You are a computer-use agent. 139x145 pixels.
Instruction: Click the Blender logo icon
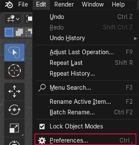(x=9, y=5)
